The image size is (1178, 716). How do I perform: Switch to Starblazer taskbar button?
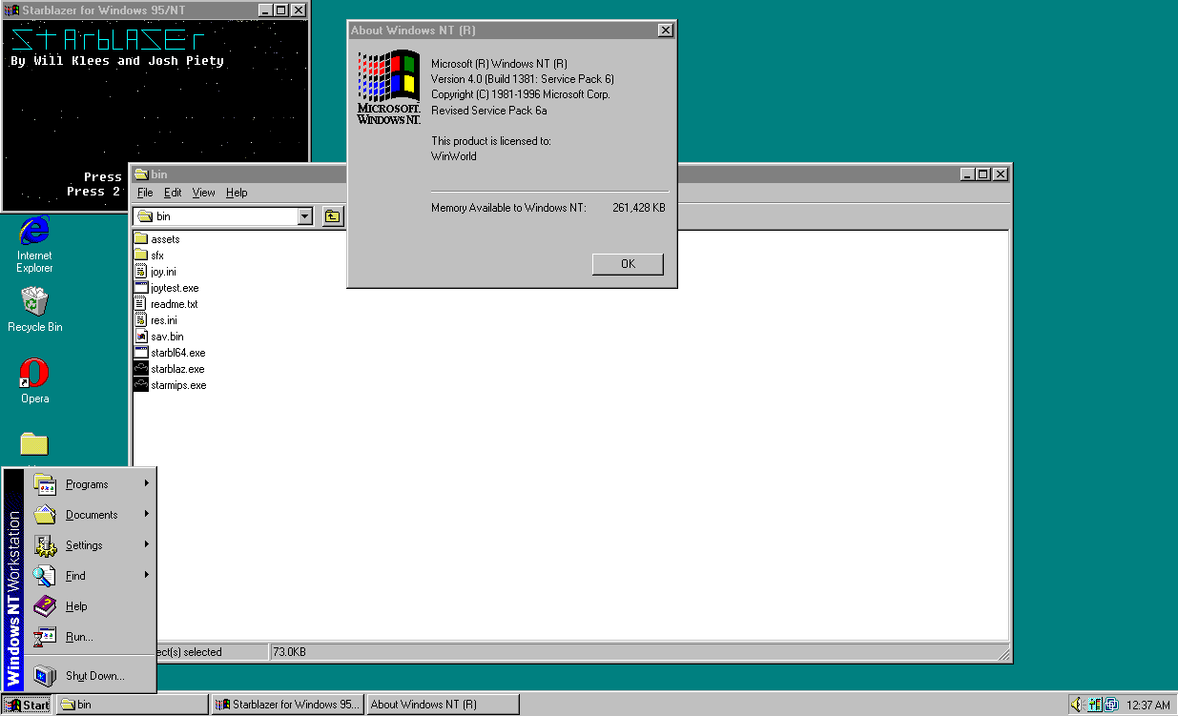[x=287, y=705]
